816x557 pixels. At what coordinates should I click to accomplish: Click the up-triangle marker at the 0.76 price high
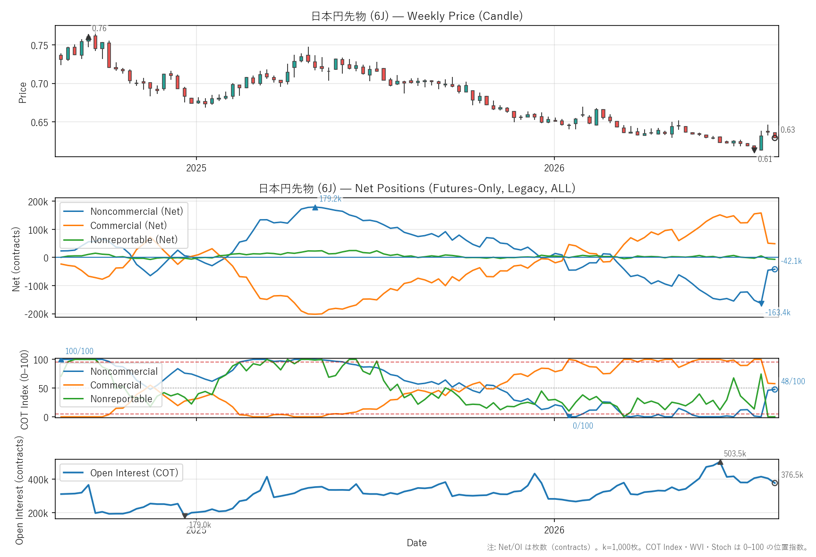pos(88,37)
